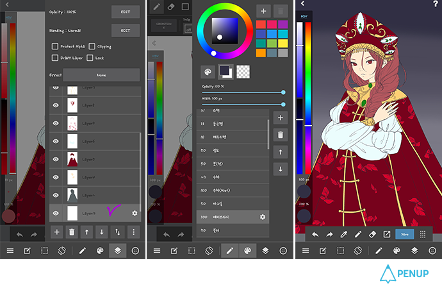
Task: Select the pen tool at top of middle screen
Action: (x=157, y=7)
